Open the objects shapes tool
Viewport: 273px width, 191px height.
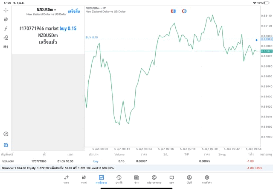coord(6,38)
